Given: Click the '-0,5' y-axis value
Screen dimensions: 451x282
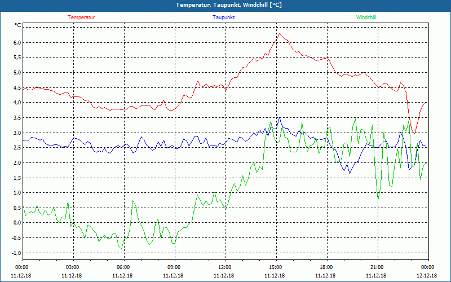Looking at the screenshot, I should (x=17, y=238).
